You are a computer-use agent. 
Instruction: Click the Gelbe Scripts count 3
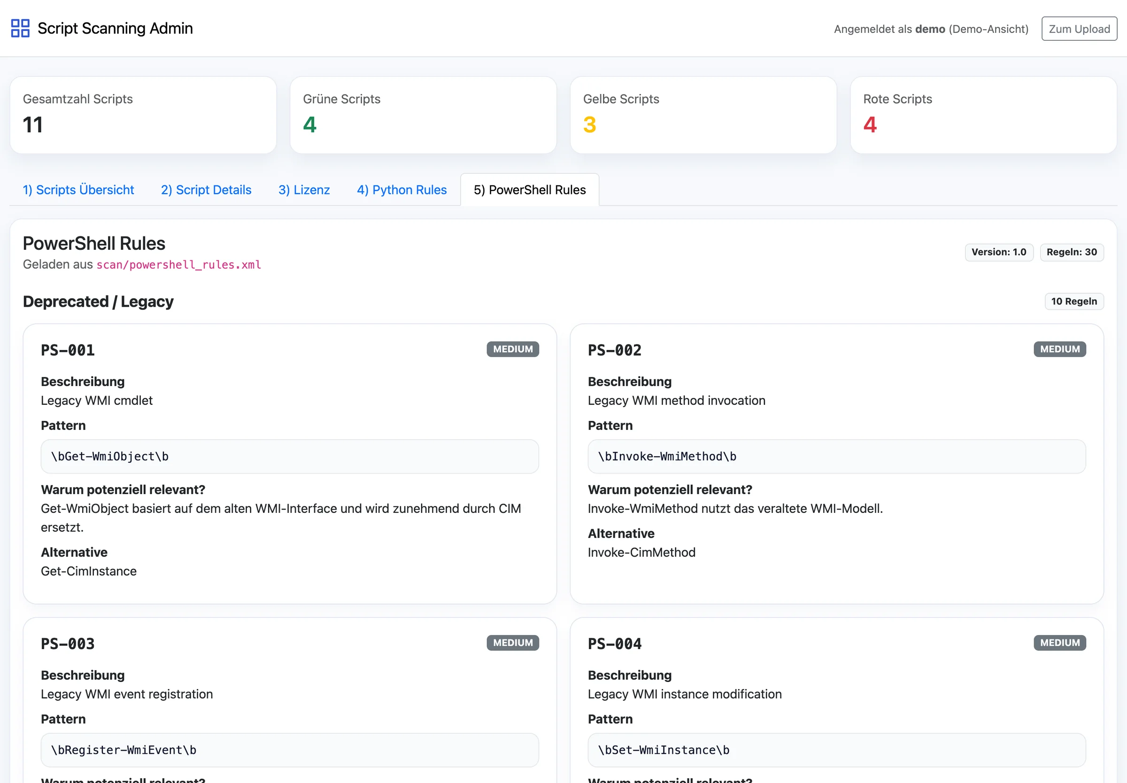pos(589,124)
